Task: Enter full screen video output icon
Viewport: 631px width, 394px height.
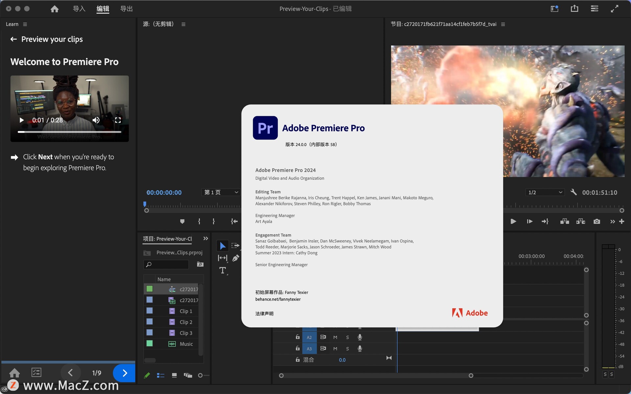Action: pos(615,9)
